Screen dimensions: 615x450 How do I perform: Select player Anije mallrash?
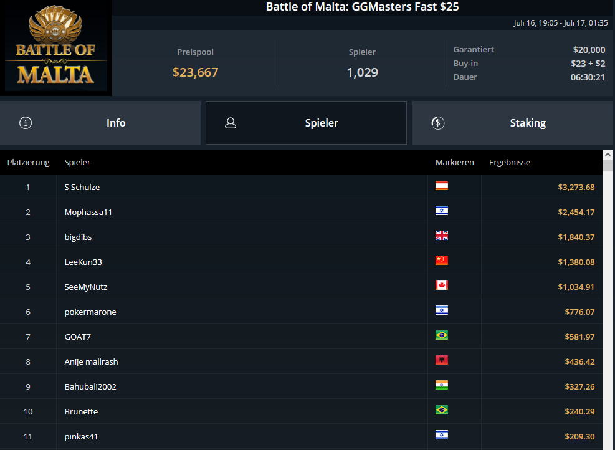91,361
